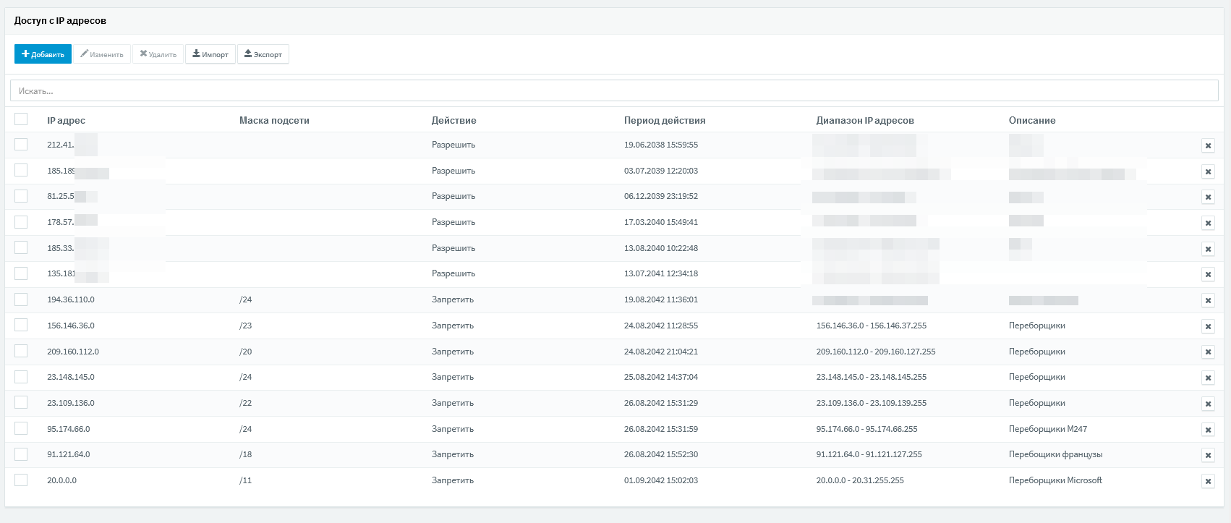The width and height of the screenshot is (1231, 523).
Task: Delete row dated 13.07.2041 via x icon
Action: pos(1208,274)
